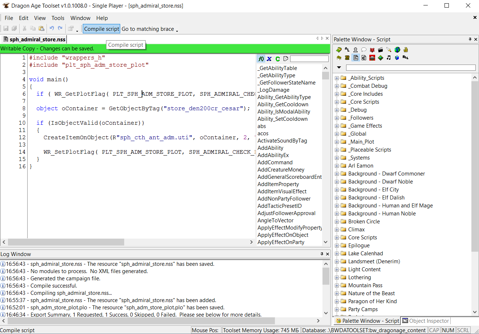Screen dimensions: 479x334
Task: Open the Window menu
Action: point(80,18)
